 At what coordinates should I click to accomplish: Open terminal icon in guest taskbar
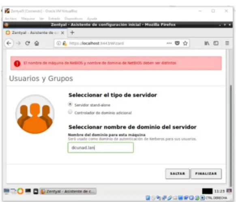pos(28,191)
